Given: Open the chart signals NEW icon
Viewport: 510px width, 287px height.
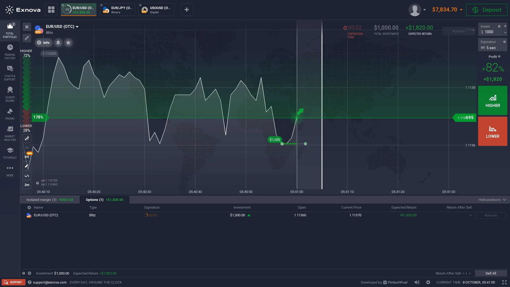Looking at the screenshot, I should (27, 157).
